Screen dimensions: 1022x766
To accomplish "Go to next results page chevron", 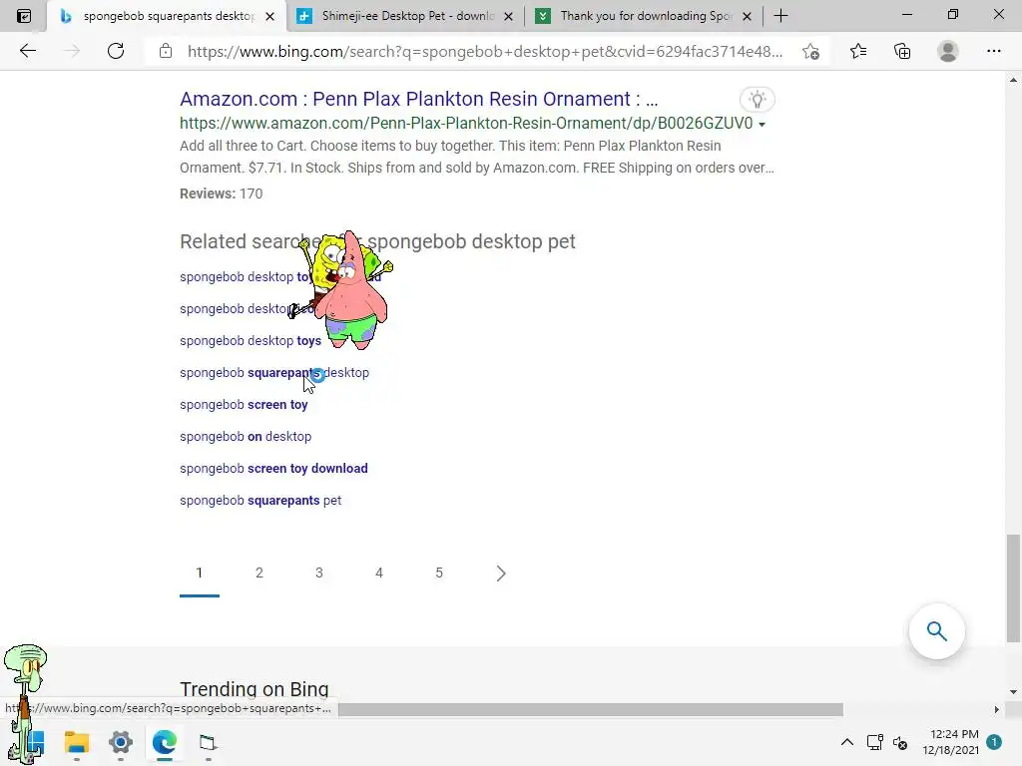I will click(x=501, y=574).
